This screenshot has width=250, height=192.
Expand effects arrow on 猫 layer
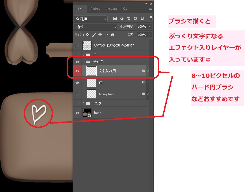(x=147, y=82)
